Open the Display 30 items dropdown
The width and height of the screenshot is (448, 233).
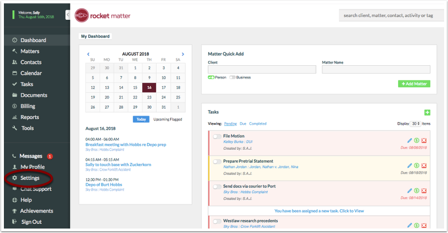click(416, 124)
